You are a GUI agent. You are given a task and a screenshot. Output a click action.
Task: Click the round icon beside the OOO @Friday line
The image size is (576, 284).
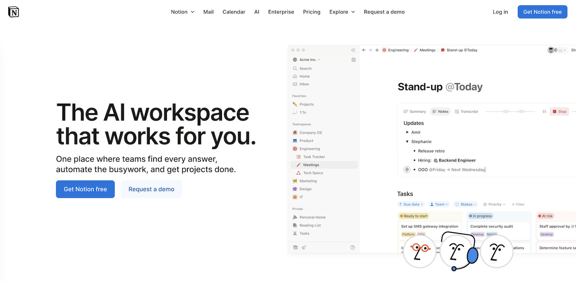click(x=407, y=170)
